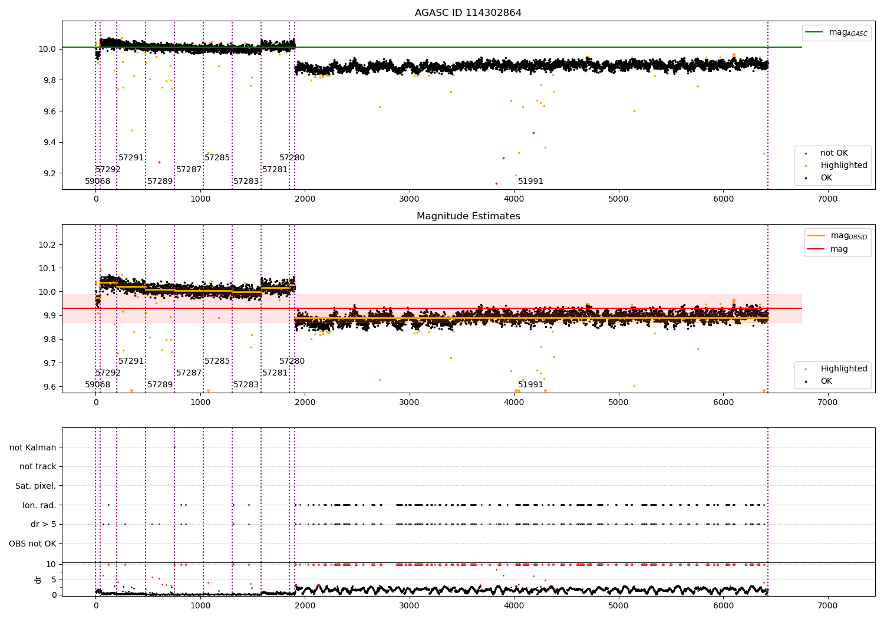Click obsid label 57287 in Magnitude Estimates plot
Image resolution: width=884 pixels, height=619 pixels.
click(x=189, y=373)
